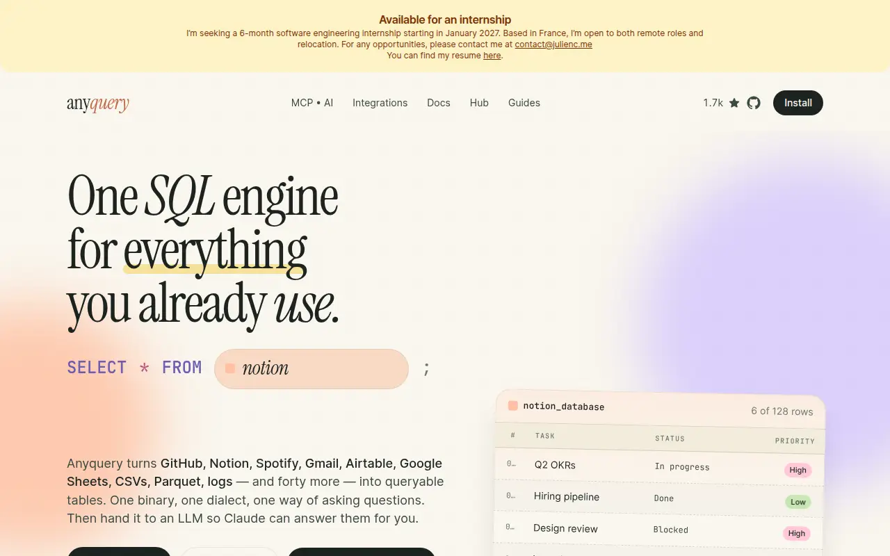This screenshot has width=890, height=556.
Task: Click the Install button
Action: (x=798, y=103)
